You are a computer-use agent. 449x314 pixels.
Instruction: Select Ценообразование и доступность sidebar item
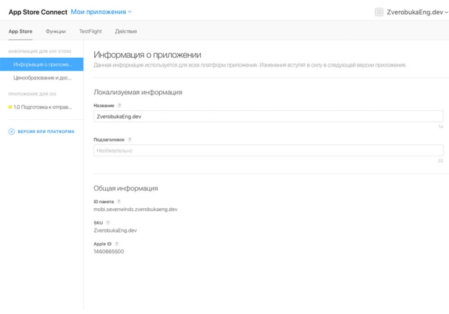pos(42,78)
